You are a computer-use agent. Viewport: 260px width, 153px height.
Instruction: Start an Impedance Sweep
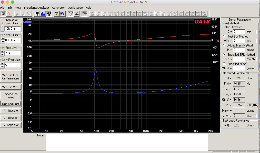coord(11,96)
